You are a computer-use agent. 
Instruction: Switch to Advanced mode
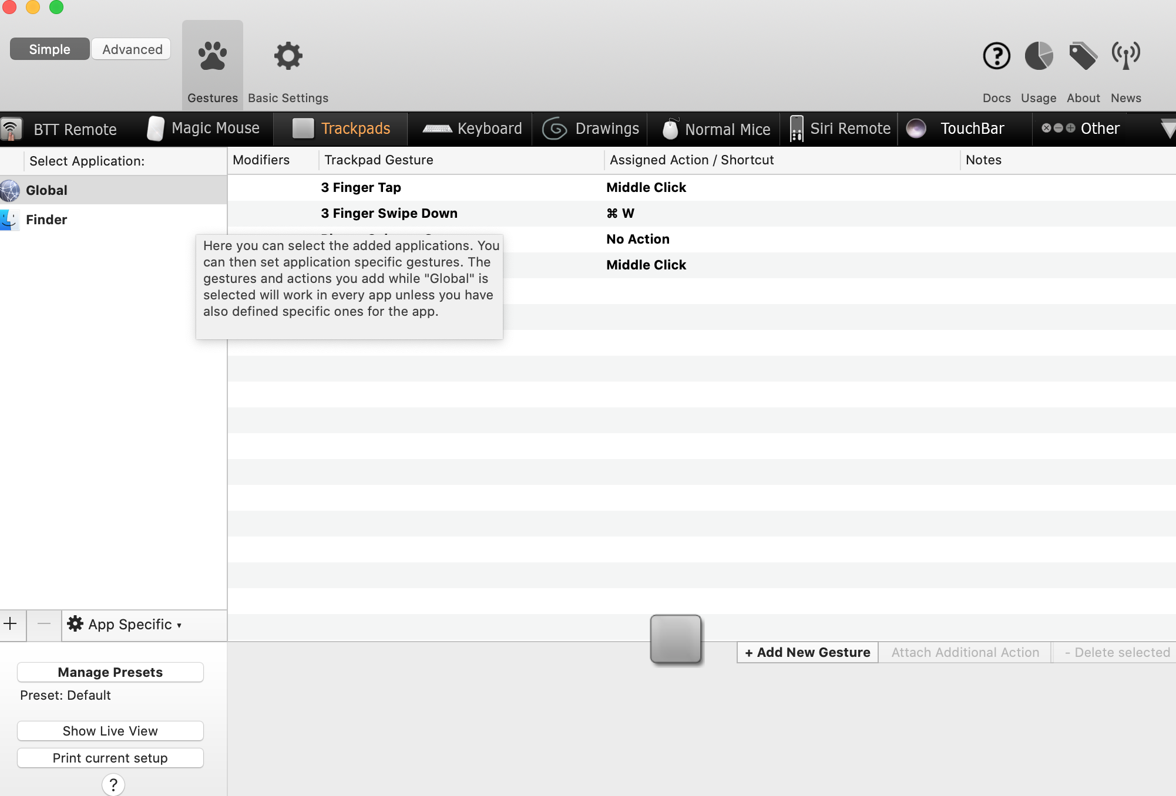(x=132, y=49)
